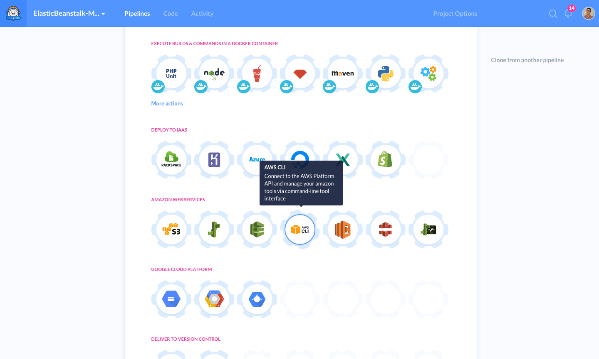599x359 pixels.
Task: Choose the blue Google storage hexagon action
Action: coord(171,299)
